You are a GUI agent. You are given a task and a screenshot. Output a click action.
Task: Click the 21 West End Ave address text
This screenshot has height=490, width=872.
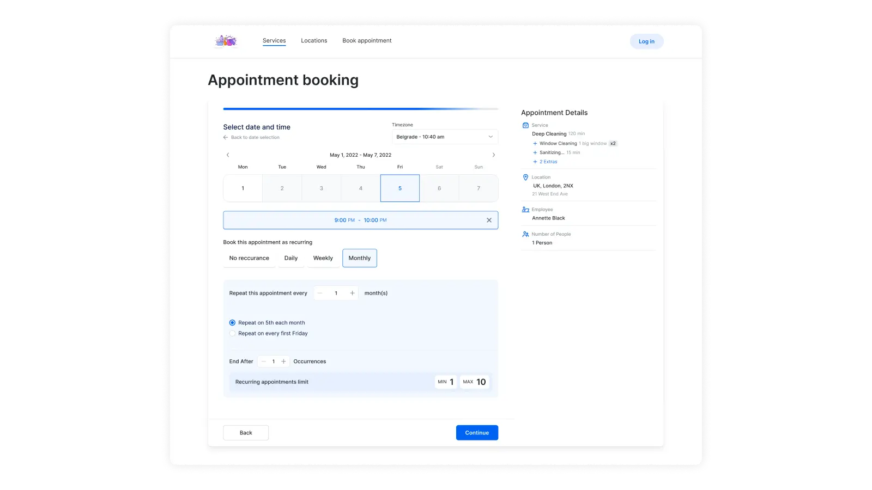click(550, 194)
